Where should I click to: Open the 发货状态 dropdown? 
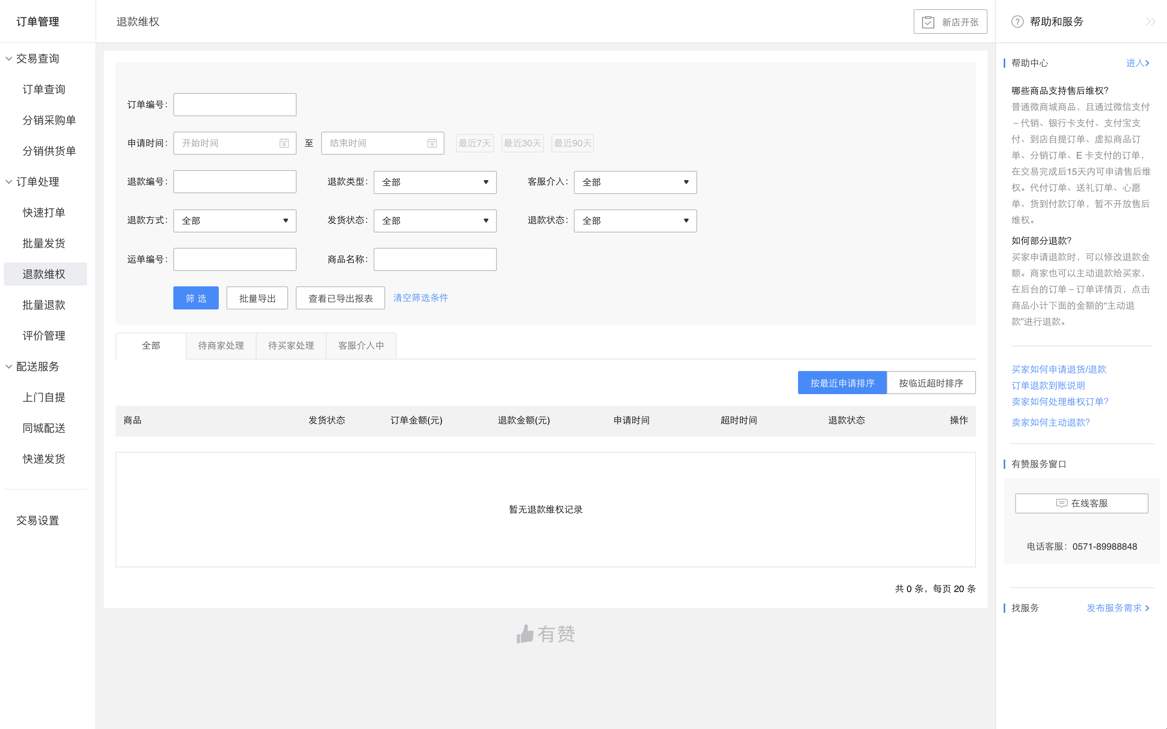[x=435, y=221]
